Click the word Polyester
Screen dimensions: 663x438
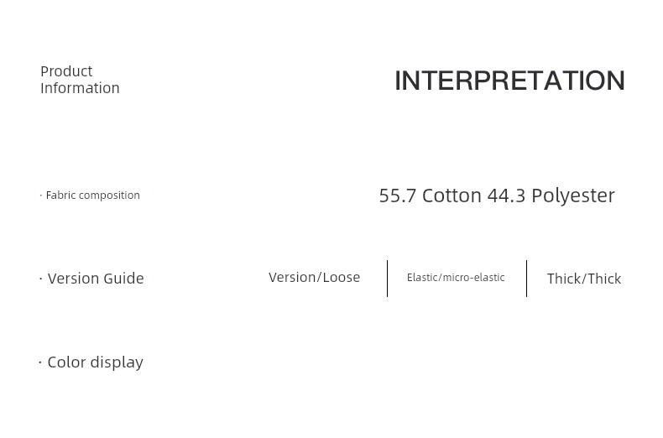pos(573,196)
